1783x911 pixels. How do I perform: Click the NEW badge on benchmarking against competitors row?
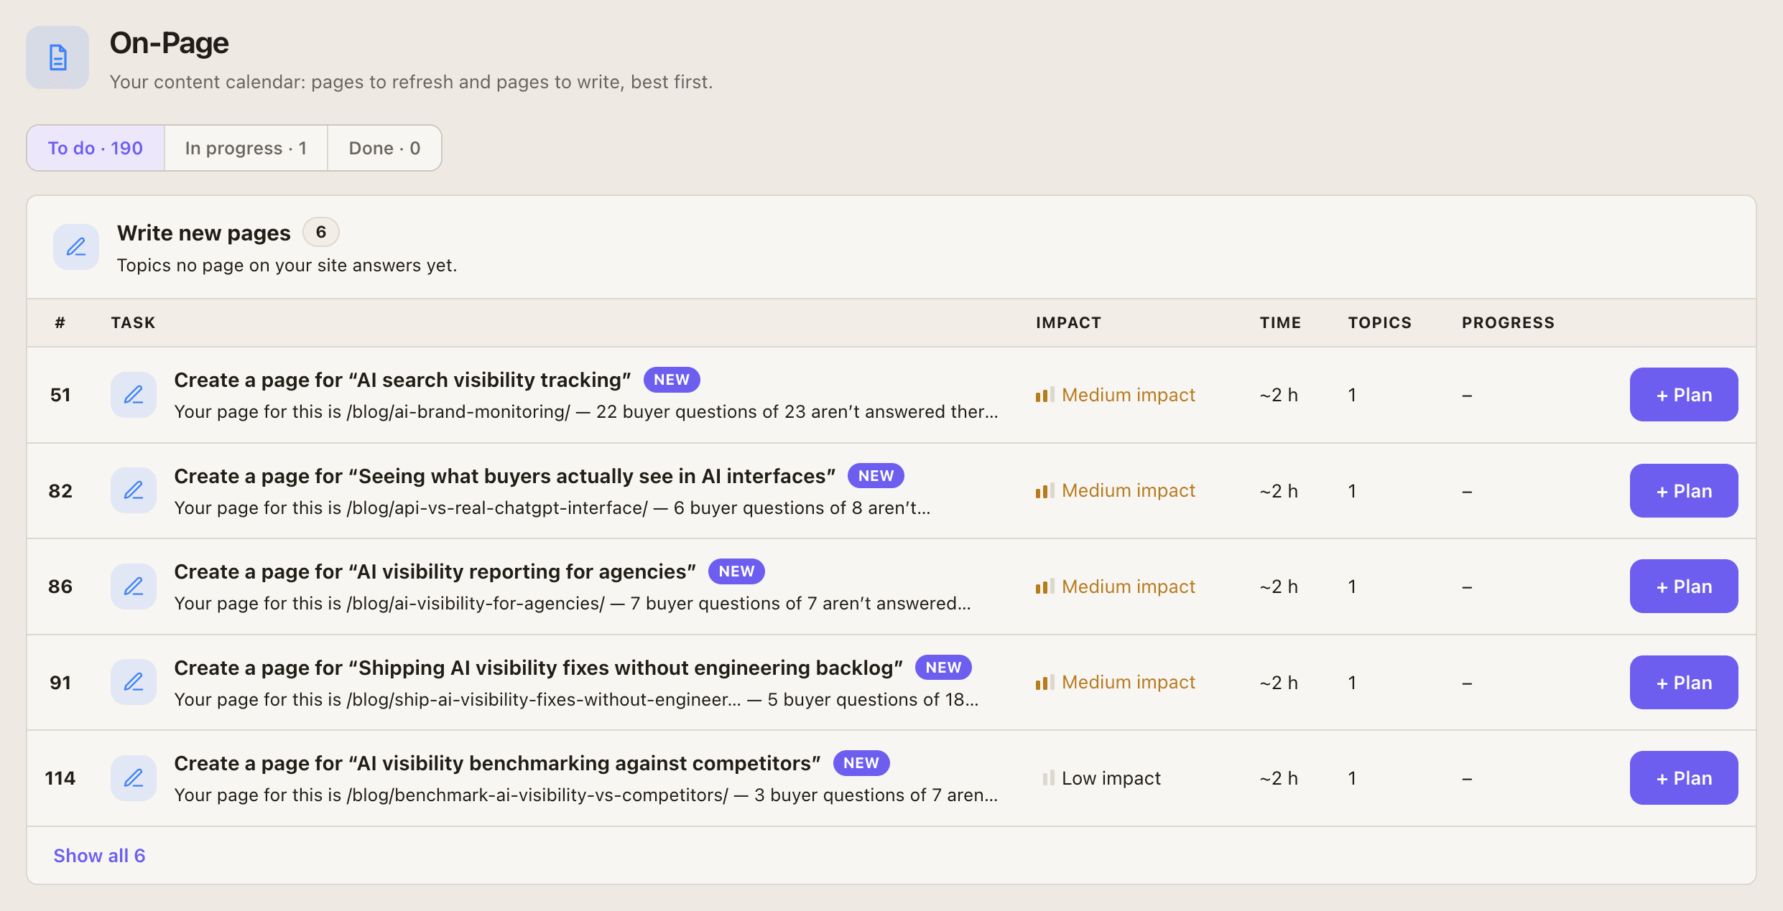tap(861, 763)
